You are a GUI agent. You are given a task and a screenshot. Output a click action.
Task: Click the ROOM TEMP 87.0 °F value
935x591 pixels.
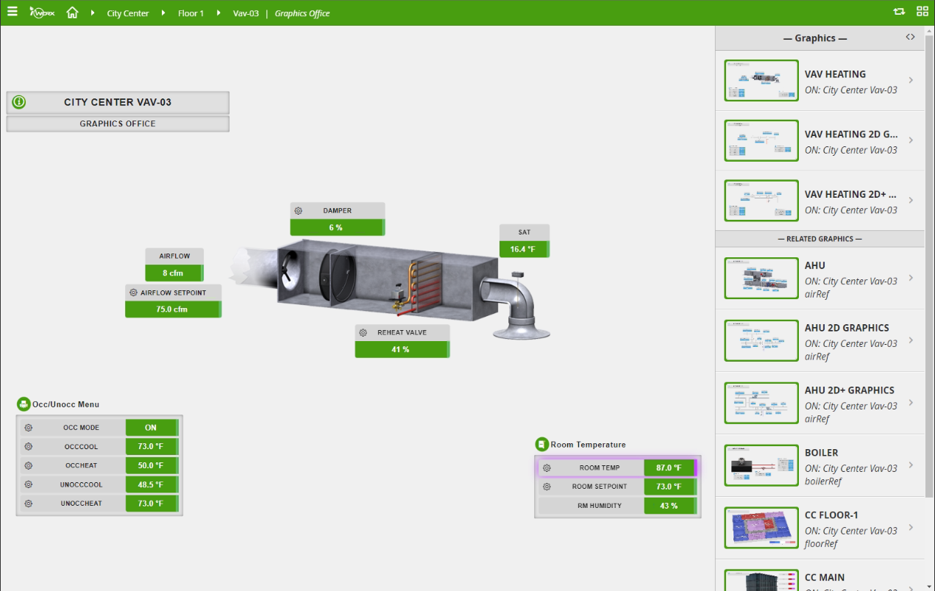point(669,468)
